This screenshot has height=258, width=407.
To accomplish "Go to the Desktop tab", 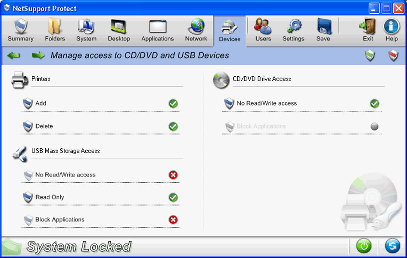I will click(x=119, y=31).
